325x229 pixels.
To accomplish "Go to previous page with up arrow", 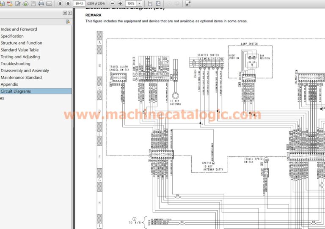I will pyautogui.click(x=60, y=3).
